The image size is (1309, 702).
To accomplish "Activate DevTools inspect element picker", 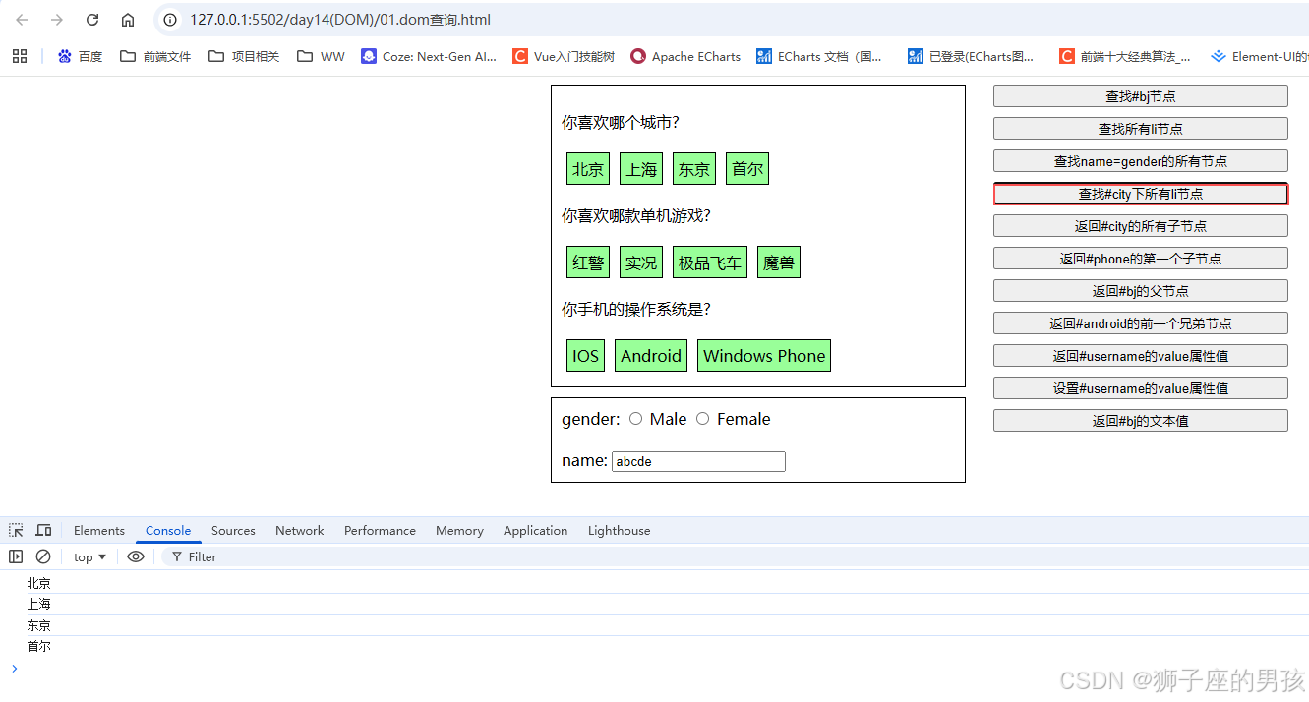I will 16,530.
